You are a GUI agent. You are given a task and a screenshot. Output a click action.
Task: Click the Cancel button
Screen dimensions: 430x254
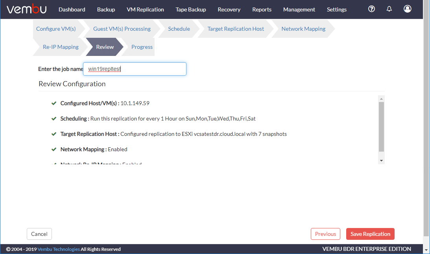[39, 234]
